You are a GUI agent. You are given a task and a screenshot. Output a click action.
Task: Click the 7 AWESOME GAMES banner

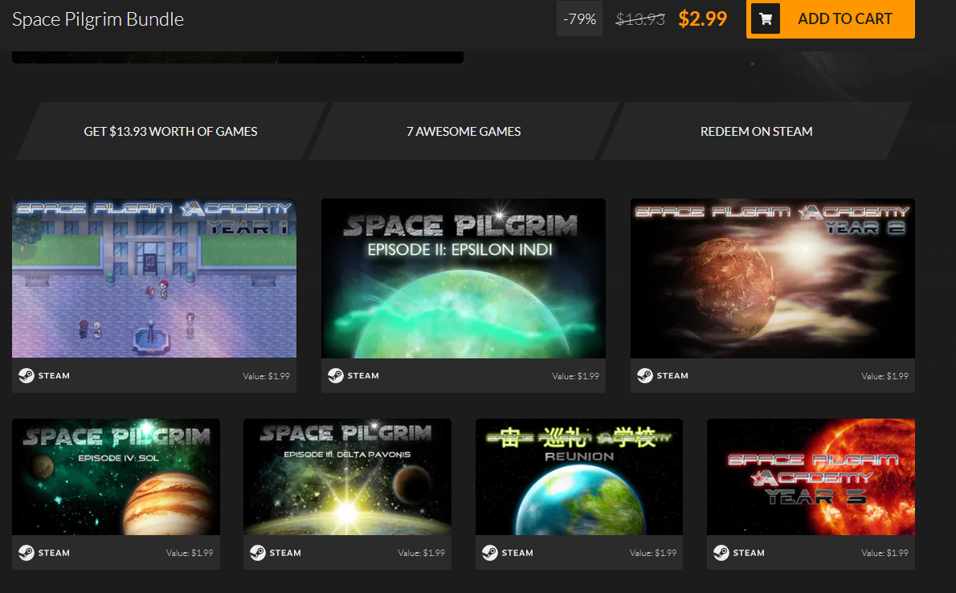click(x=464, y=131)
